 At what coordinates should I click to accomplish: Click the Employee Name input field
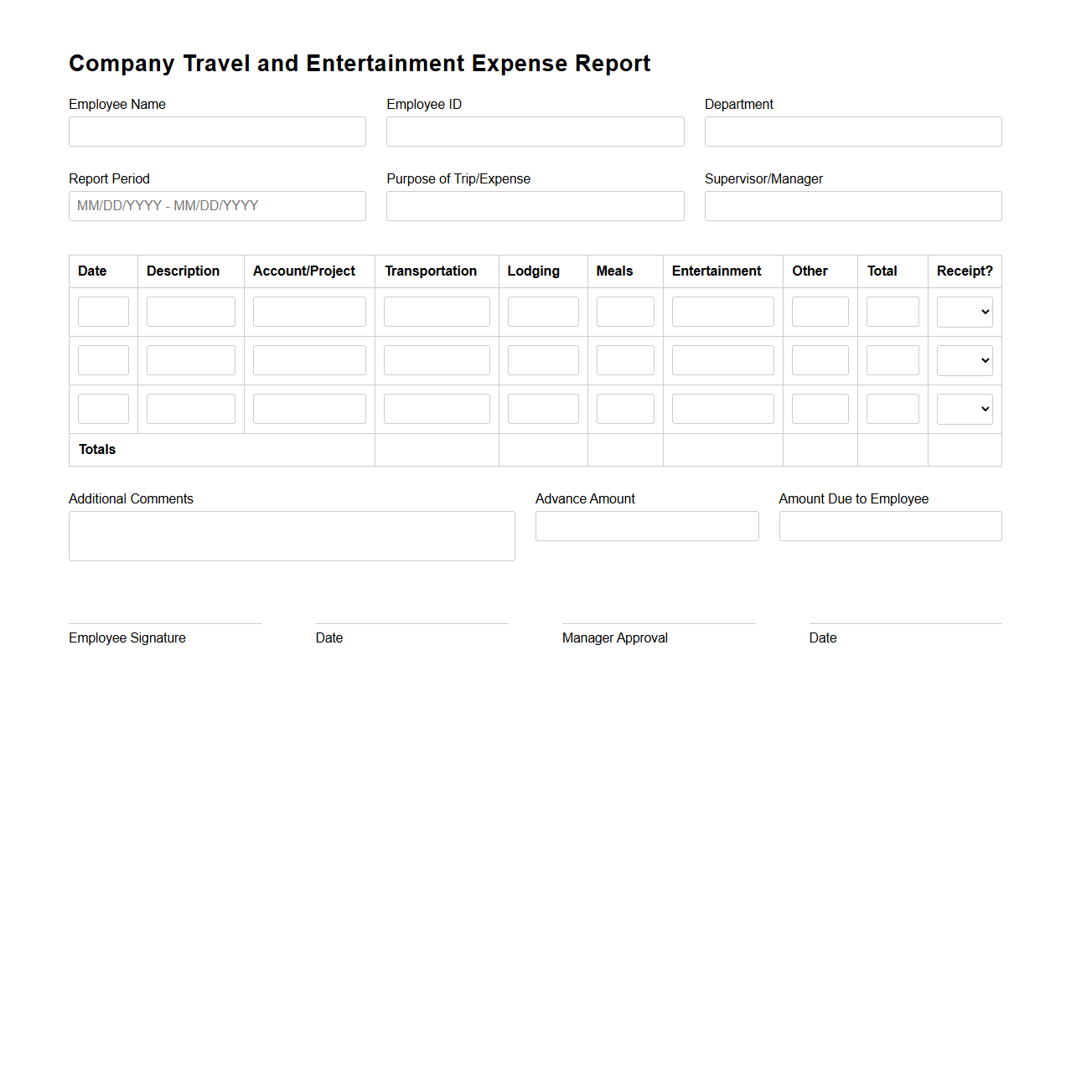click(217, 132)
